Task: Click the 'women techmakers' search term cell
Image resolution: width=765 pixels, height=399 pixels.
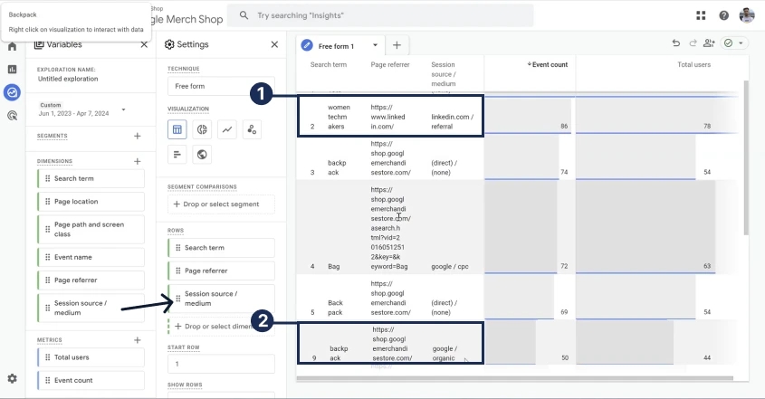Action: 339,117
